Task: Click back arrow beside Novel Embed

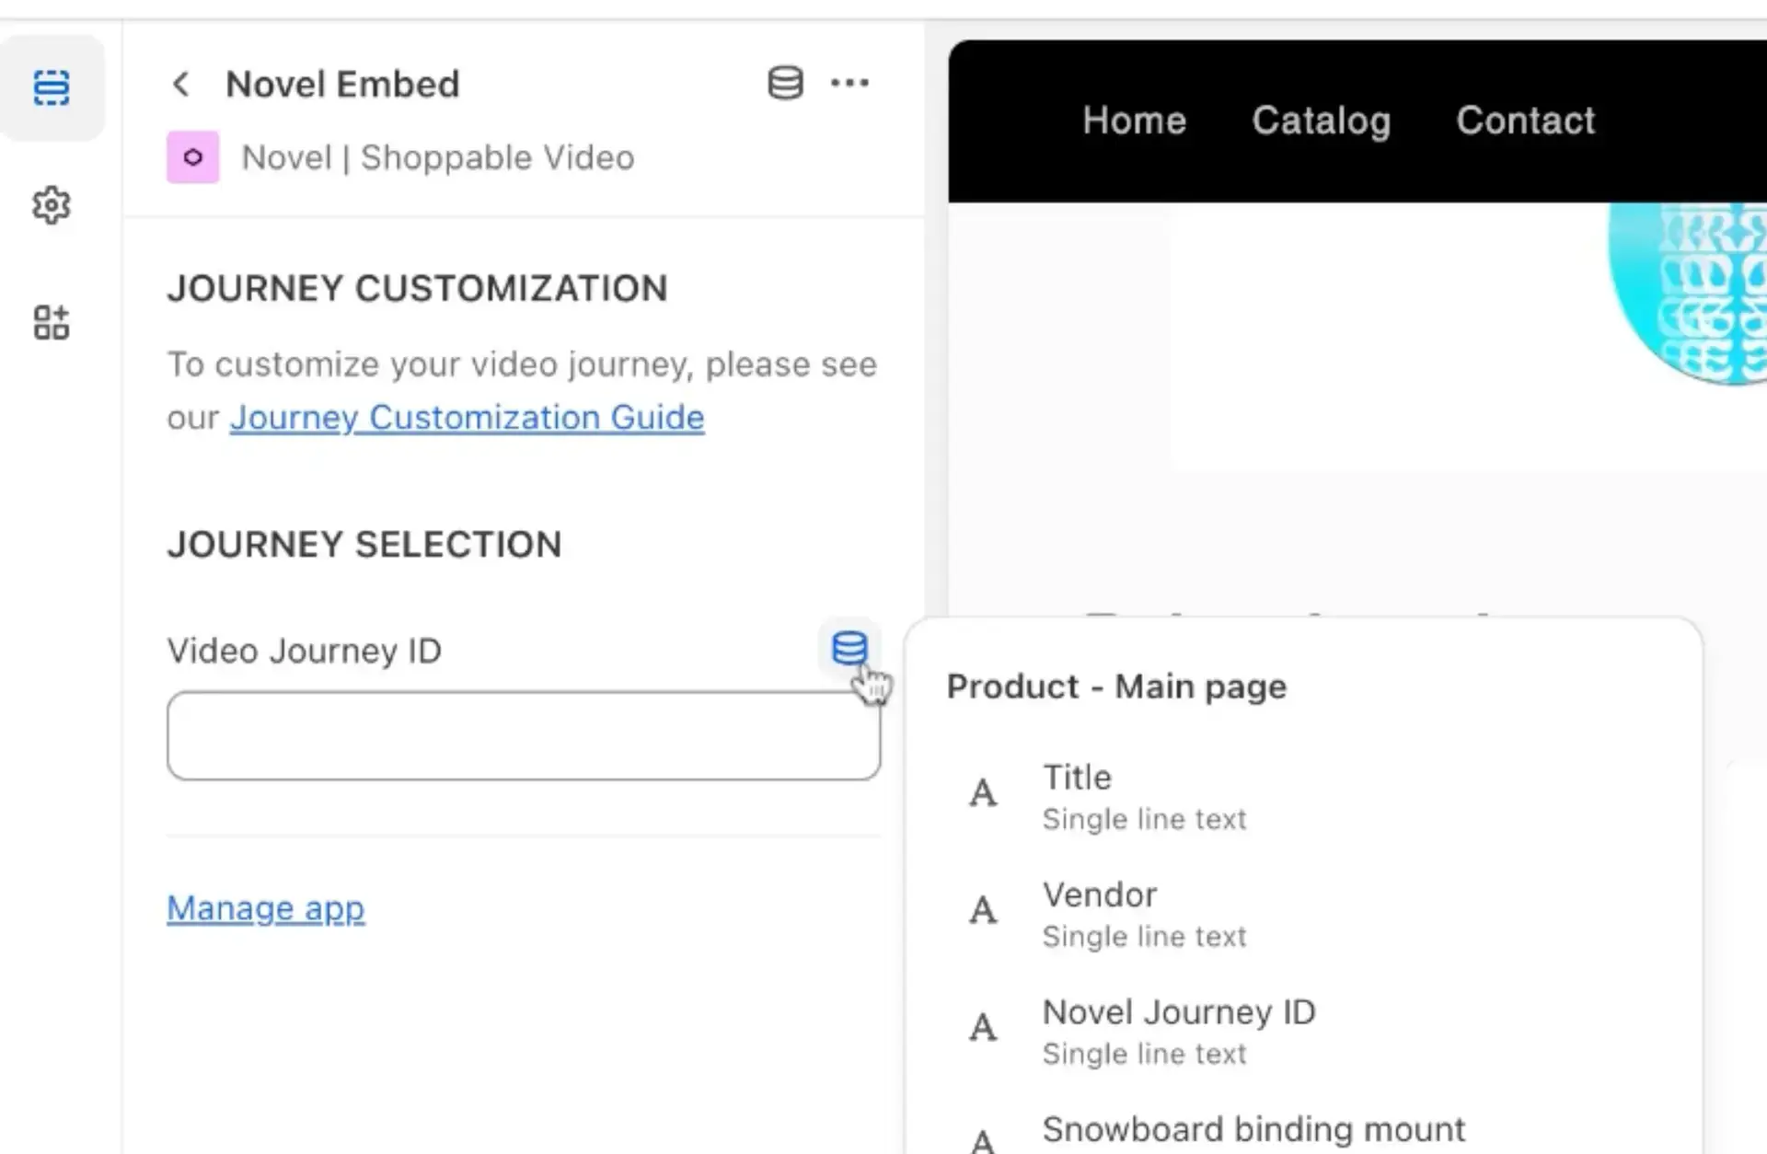Action: pos(181,85)
